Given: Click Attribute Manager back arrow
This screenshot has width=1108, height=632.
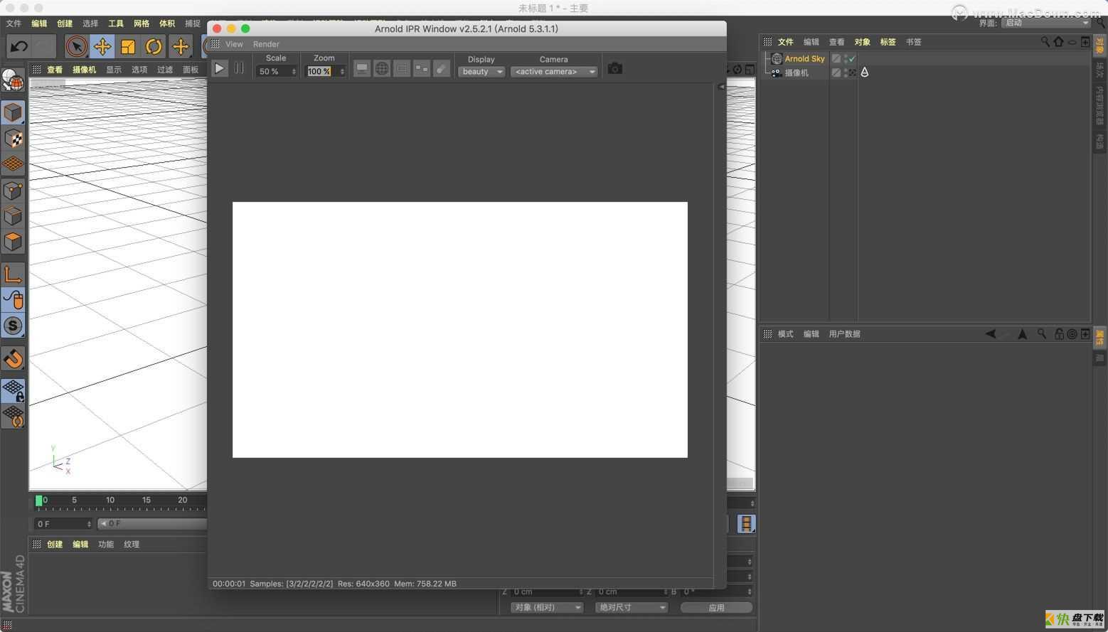Looking at the screenshot, I should [990, 333].
